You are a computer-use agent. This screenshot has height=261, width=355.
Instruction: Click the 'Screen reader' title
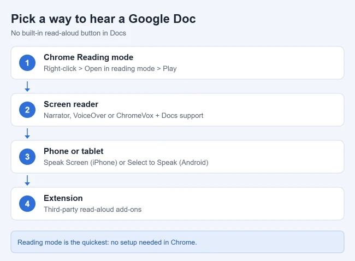71,104
